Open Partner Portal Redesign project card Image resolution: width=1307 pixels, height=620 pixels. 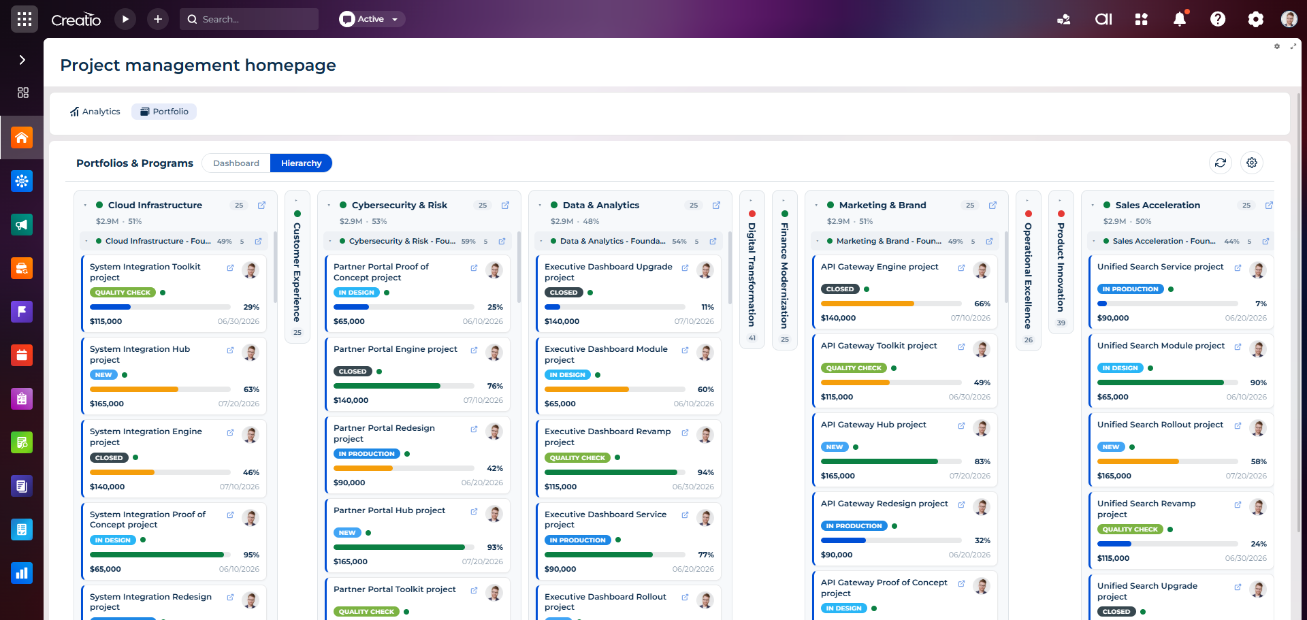(417, 455)
